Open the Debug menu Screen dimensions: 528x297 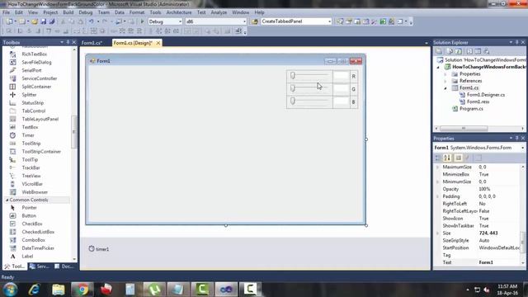86,12
